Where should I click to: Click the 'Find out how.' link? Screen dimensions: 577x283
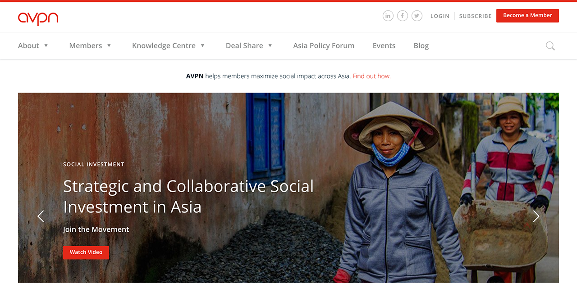pyautogui.click(x=371, y=76)
